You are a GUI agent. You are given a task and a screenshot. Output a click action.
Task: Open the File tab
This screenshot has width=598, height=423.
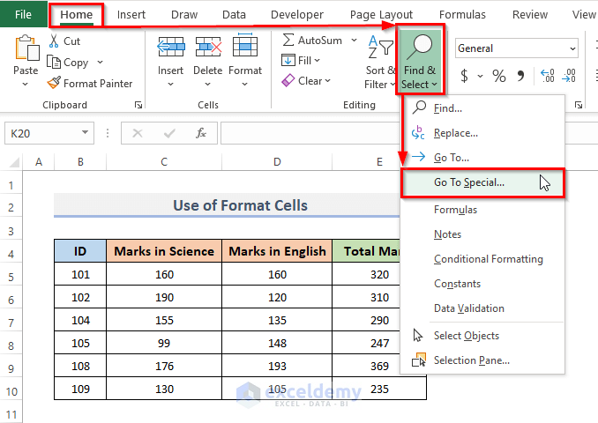point(23,14)
